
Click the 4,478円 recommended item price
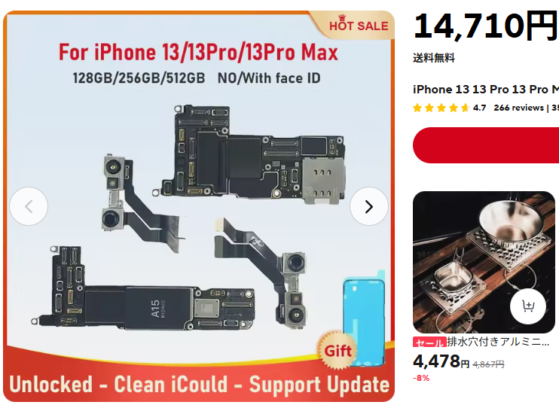441,362
